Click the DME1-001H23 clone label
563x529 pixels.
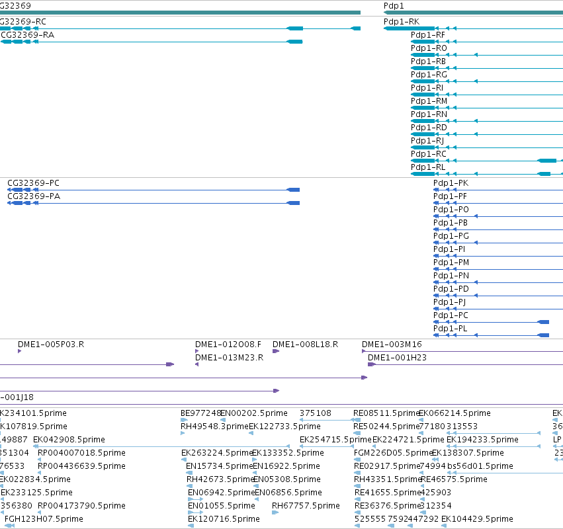(x=397, y=358)
